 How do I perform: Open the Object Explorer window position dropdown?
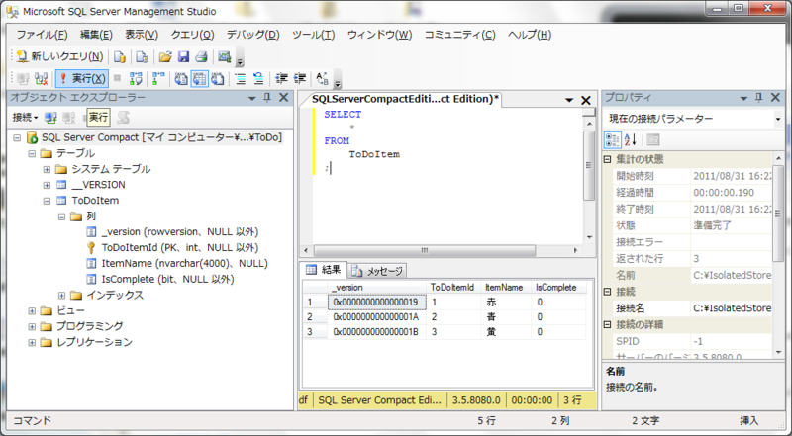tap(252, 98)
